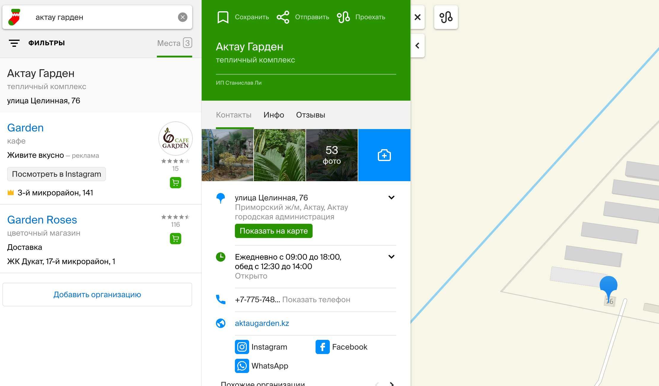Open the 53 фото gallery thumbnail

332,155
